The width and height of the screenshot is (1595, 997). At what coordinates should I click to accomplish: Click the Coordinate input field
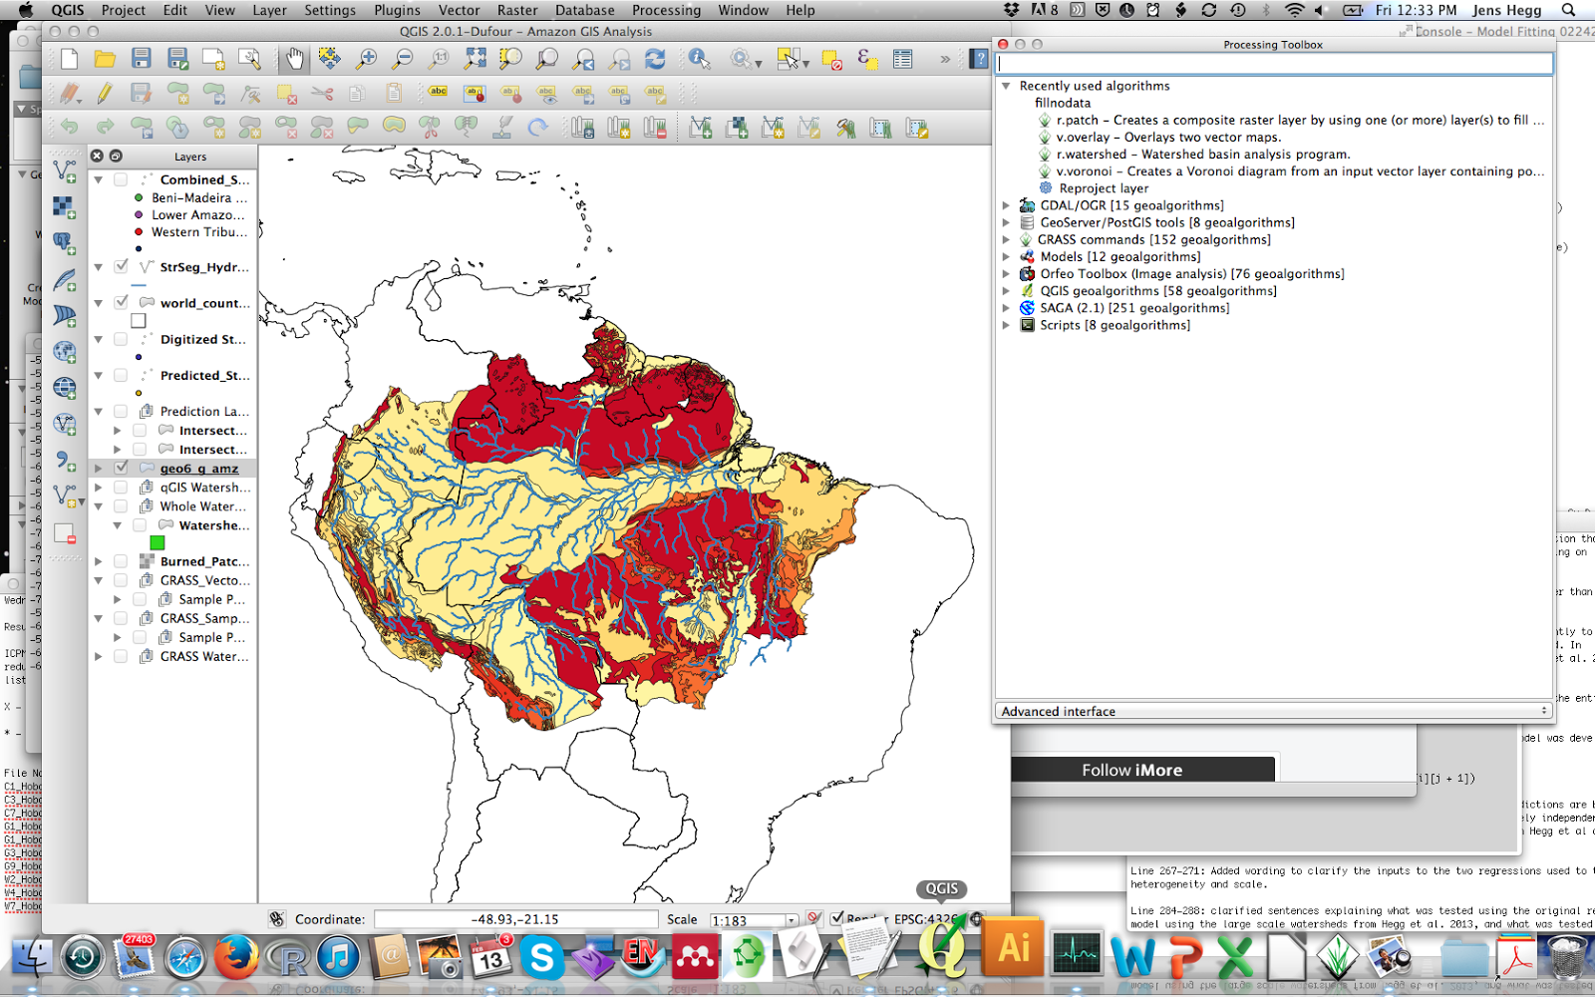click(516, 919)
